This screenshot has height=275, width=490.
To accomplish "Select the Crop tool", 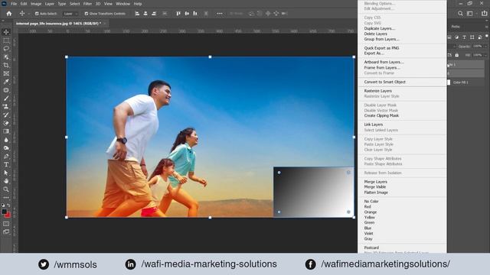I will click(x=6, y=65).
